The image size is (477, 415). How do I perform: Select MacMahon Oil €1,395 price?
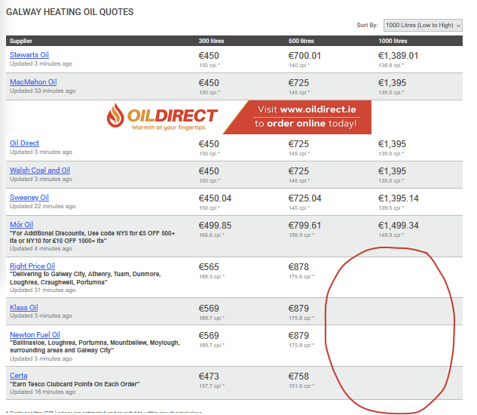pos(392,83)
